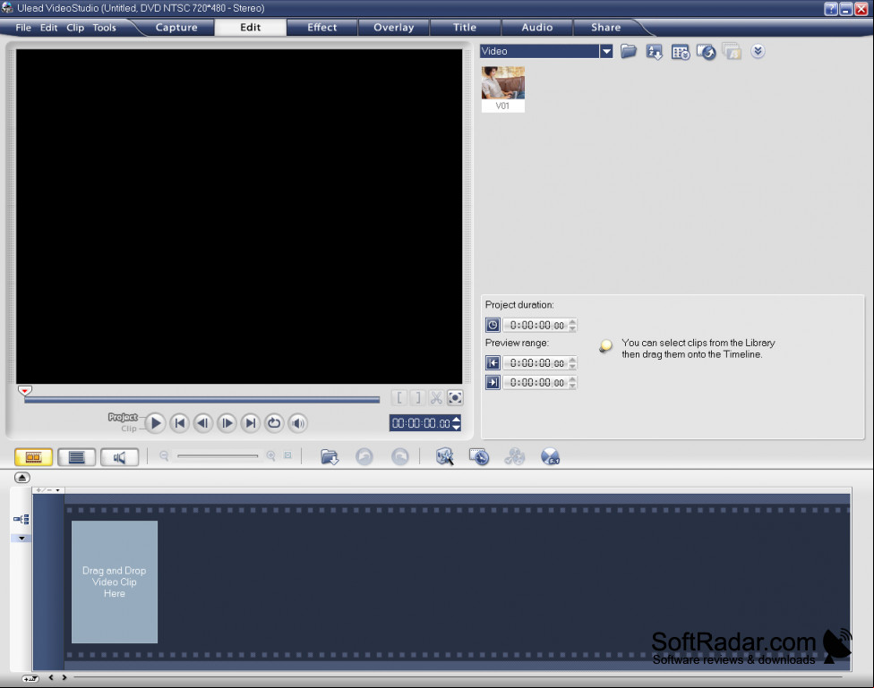Jump to the start with Home button
The height and width of the screenshot is (688, 874).
(179, 423)
